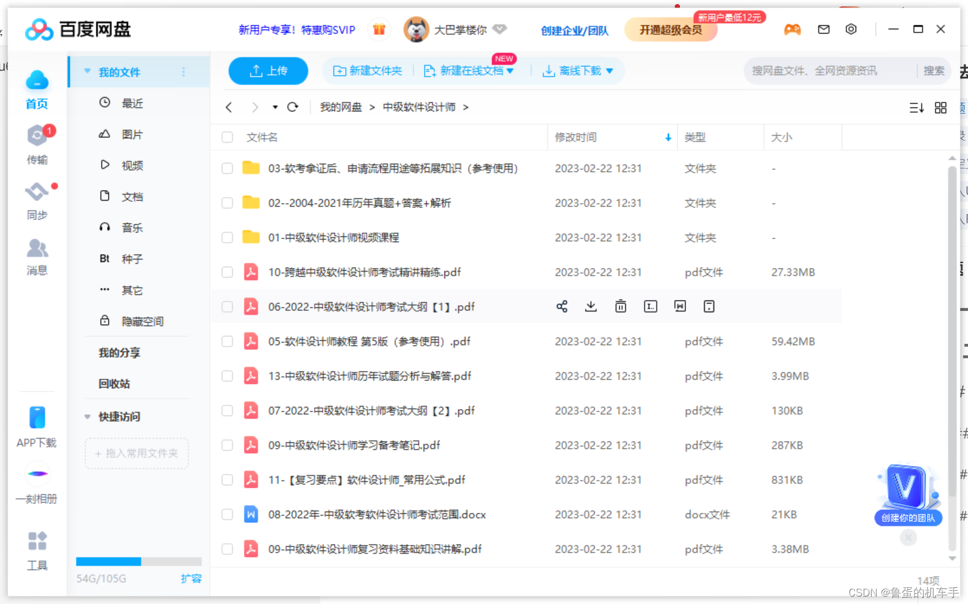Expand the 新建在线文档 dropdown
968x604 pixels.
click(x=510, y=70)
